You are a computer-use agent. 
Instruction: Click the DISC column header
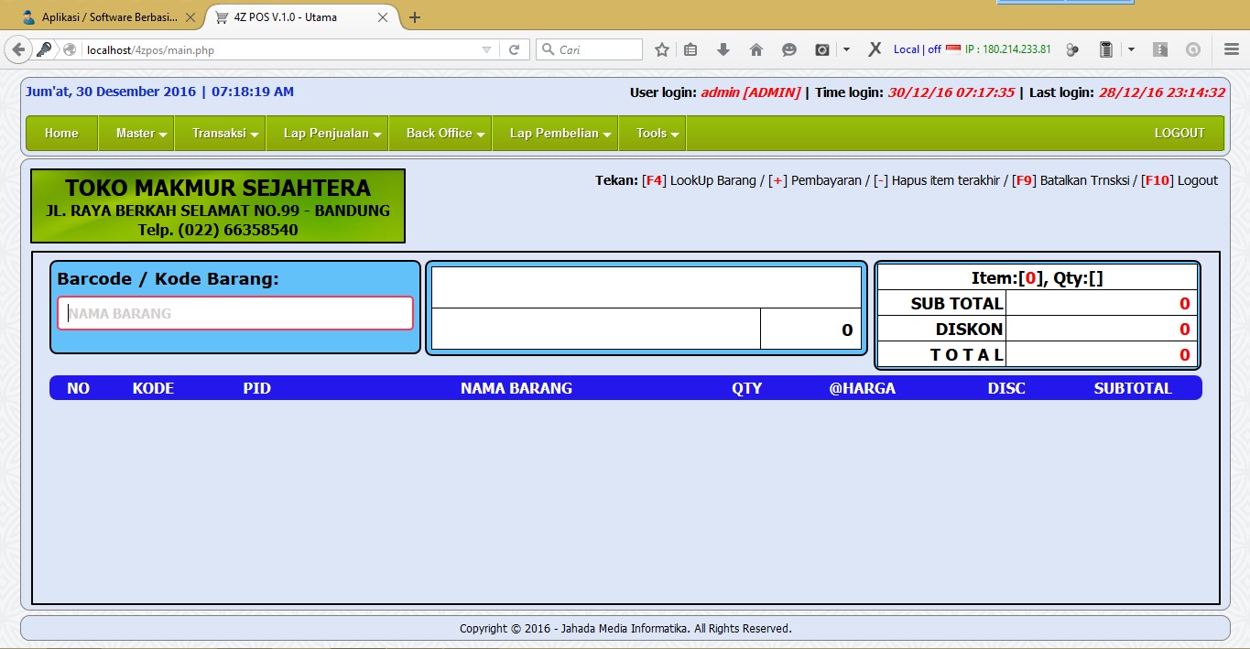click(x=1006, y=388)
